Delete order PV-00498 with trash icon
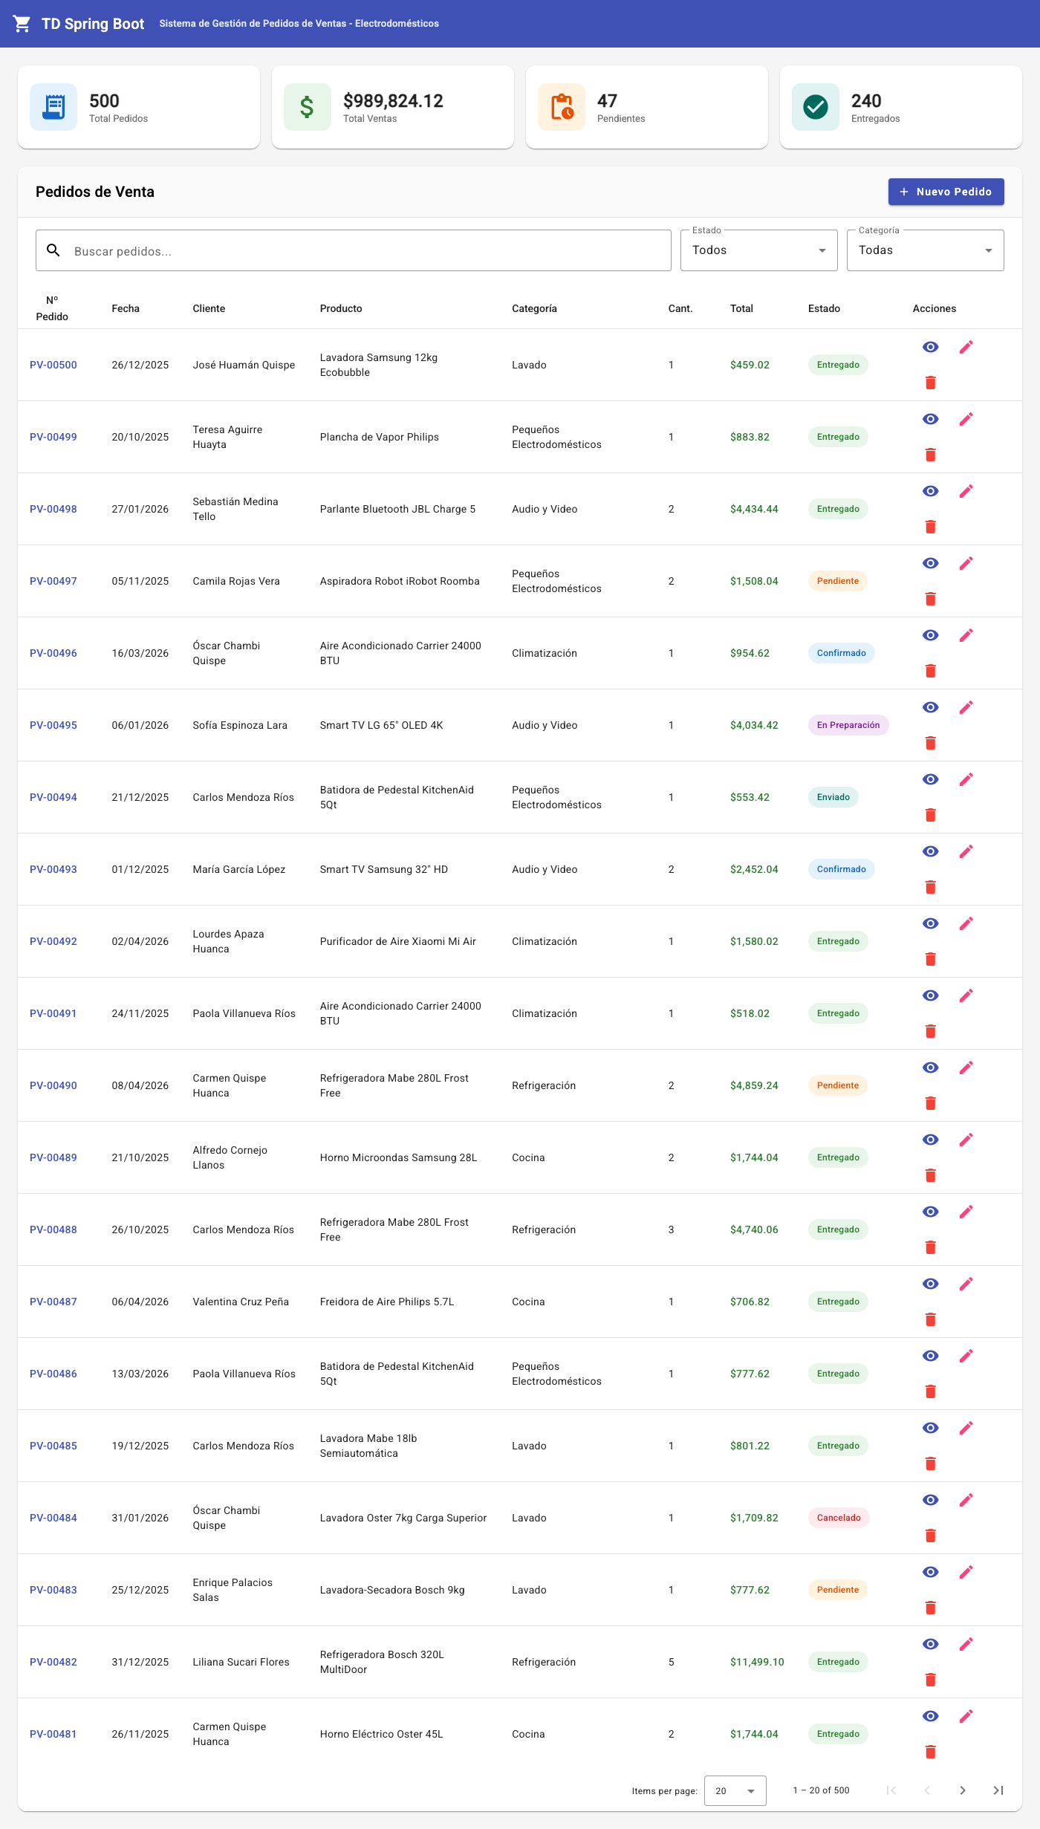The image size is (1040, 1829). coord(930,527)
